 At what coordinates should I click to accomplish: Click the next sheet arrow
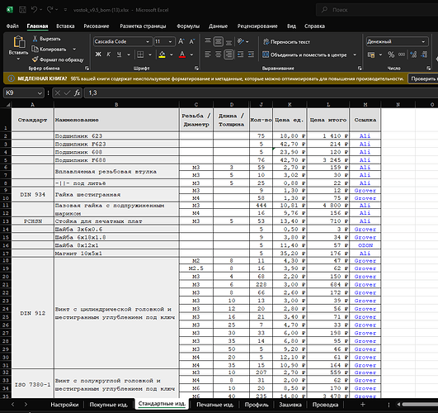pos(26,404)
